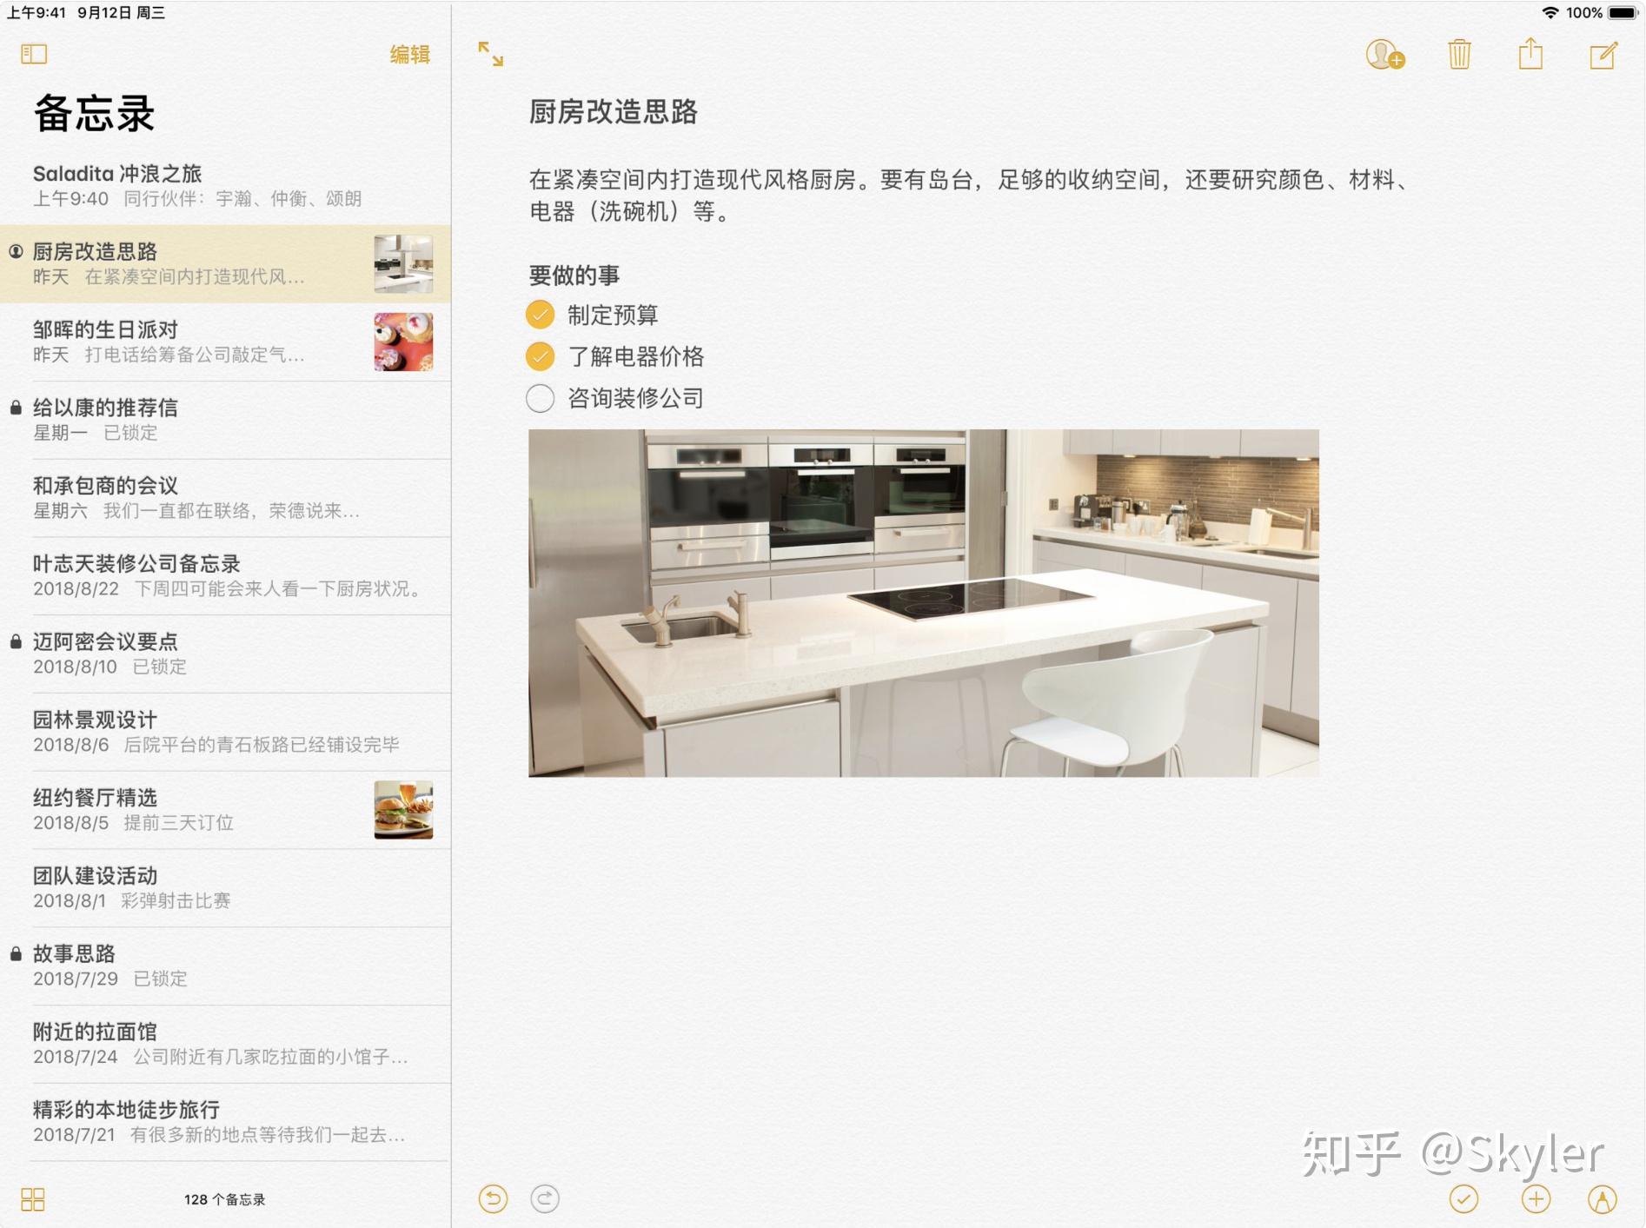Select the 厨房改造思路 note in list
The image size is (1646, 1228).
pyautogui.click(x=226, y=264)
